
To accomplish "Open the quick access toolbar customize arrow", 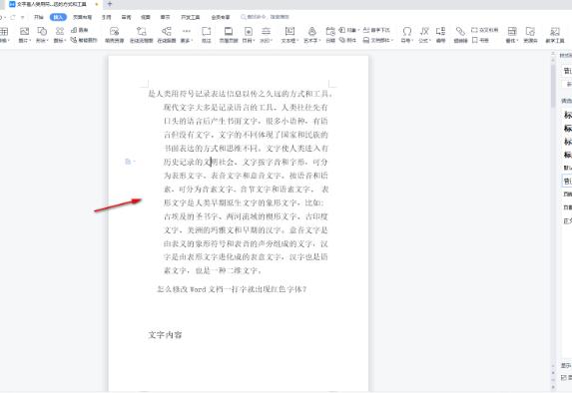I will 23,17.
